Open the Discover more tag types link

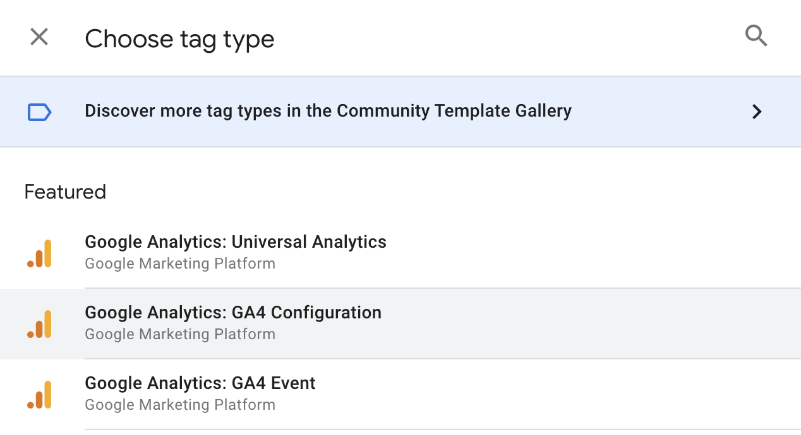pos(328,111)
